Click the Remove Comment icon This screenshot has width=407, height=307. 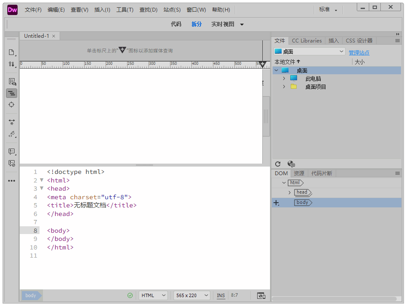[12, 164]
